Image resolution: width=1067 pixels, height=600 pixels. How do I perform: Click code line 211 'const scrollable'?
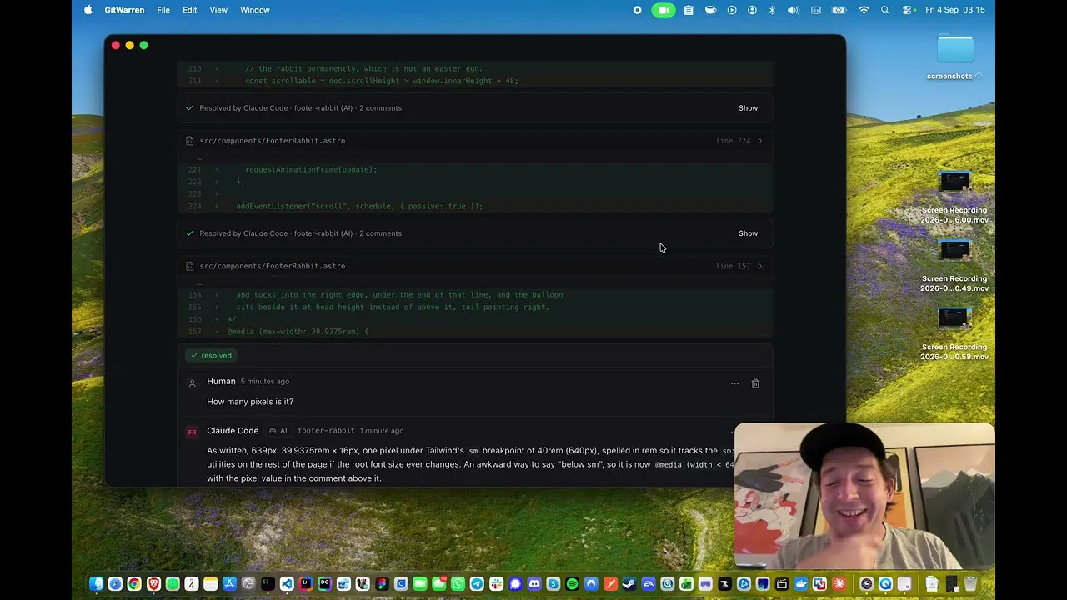point(475,82)
